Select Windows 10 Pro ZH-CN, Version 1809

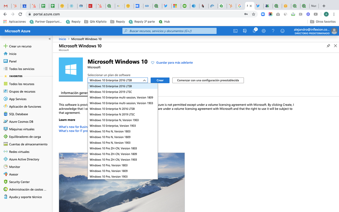pos(123,154)
